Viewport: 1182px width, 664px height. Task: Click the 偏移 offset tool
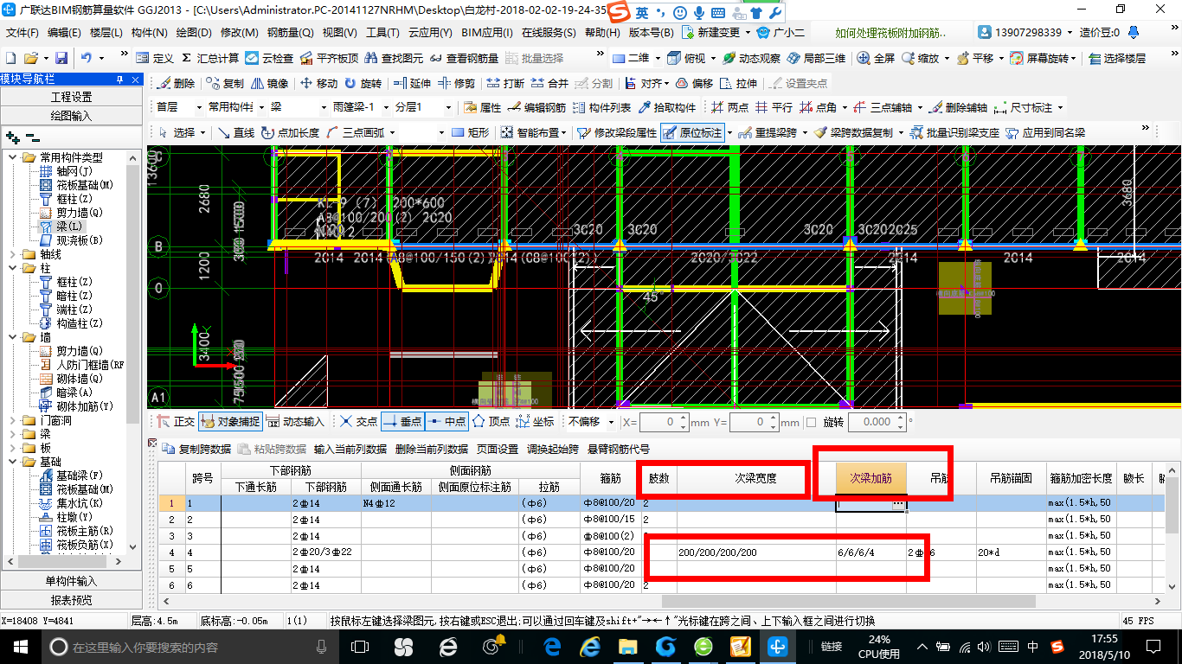pyautogui.click(x=694, y=83)
